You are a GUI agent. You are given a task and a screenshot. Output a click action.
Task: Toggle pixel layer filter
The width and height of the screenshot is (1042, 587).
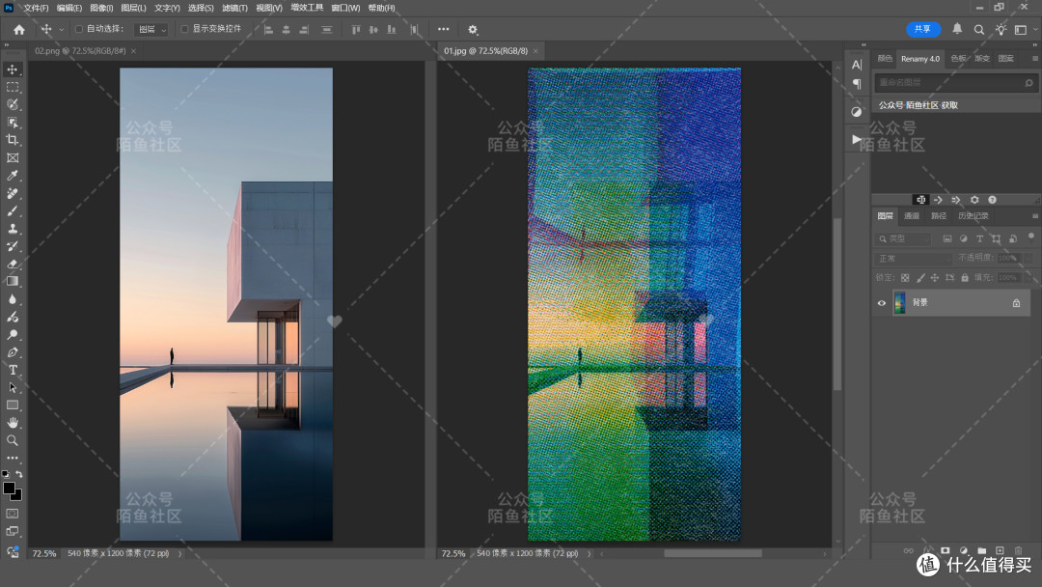point(947,238)
